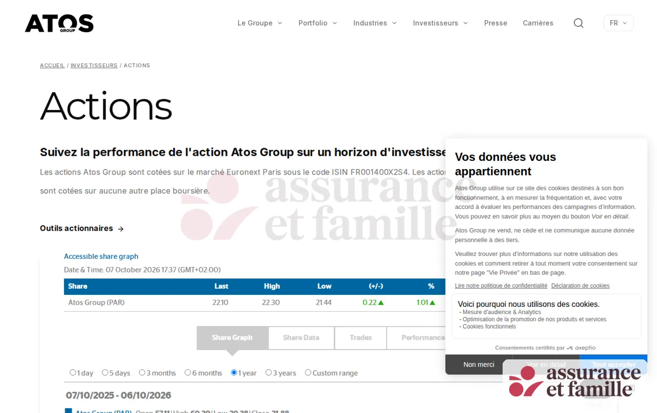The image size is (657, 413).
Task: Click the Date & Time stamp text
Action: [x=142, y=270]
